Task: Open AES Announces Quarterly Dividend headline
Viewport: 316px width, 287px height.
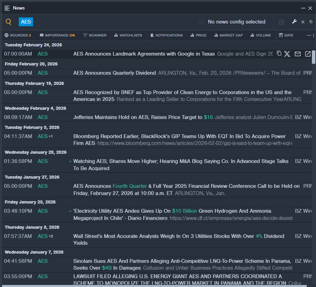Action: (115, 73)
